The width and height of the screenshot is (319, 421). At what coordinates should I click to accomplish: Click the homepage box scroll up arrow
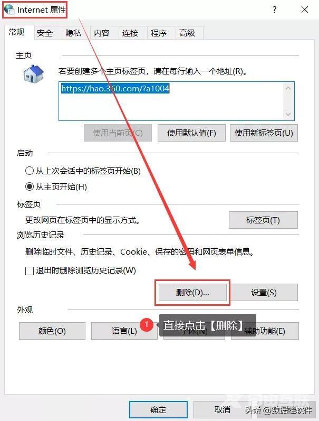coord(288,88)
